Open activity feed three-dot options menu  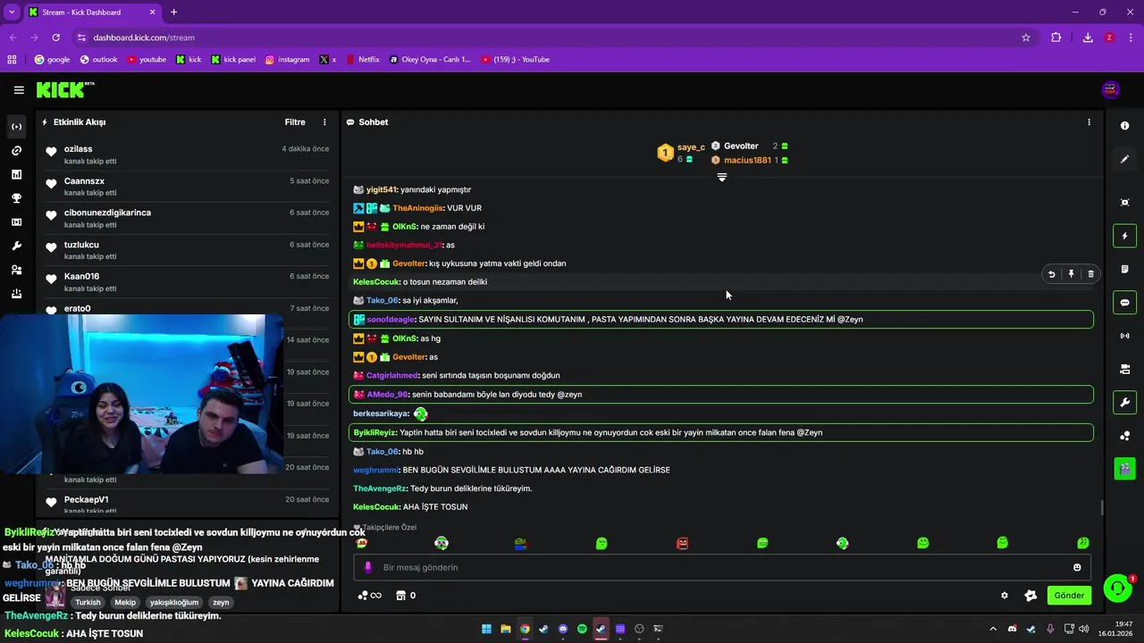(324, 122)
